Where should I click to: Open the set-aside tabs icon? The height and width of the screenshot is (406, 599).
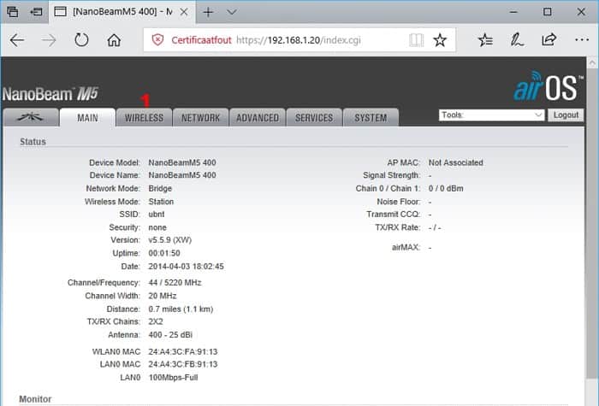13,12
